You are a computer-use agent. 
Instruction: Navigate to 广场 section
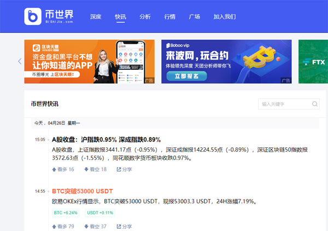tap(194, 17)
